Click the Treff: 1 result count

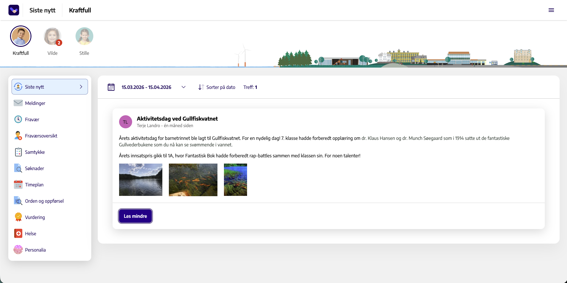(250, 87)
